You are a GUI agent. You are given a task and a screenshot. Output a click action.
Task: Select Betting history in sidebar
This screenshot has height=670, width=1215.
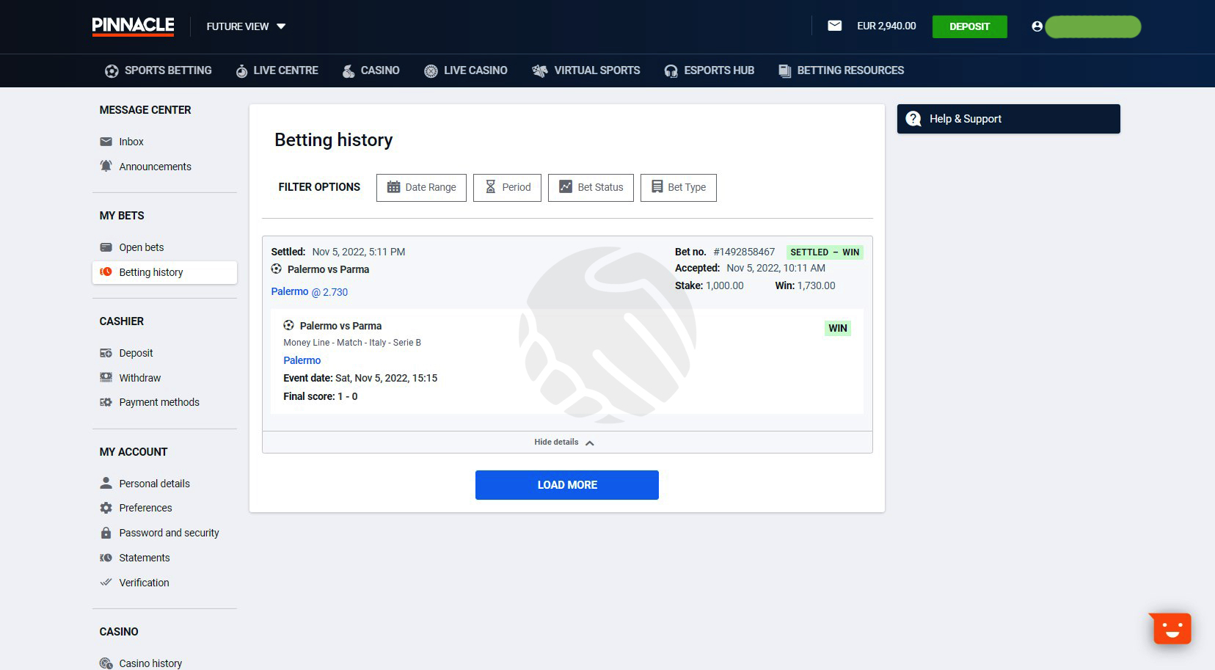[x=164, y=272]
